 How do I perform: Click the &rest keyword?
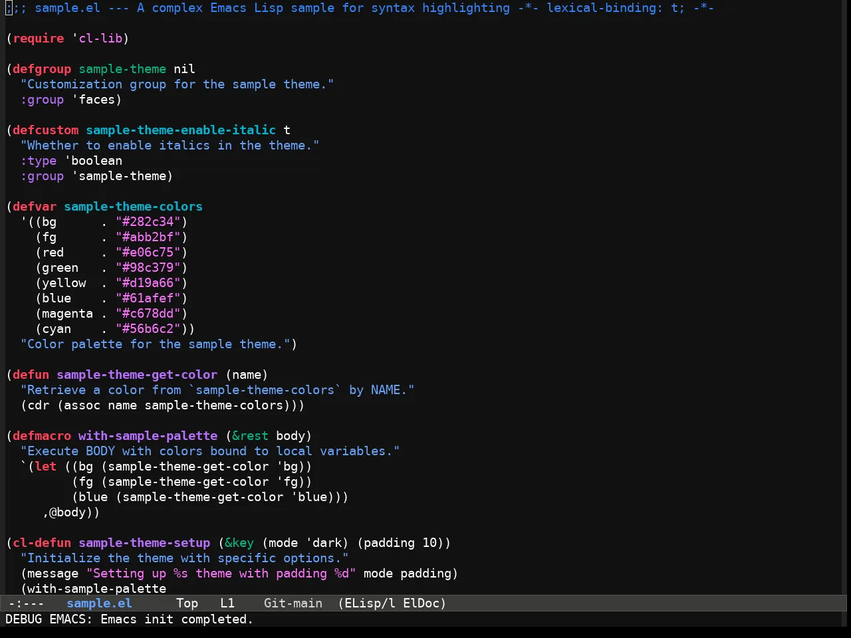click(x=251, y=436)
